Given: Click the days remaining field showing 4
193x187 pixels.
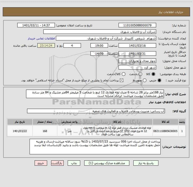Looking at the screenshot, I should 72,45.
